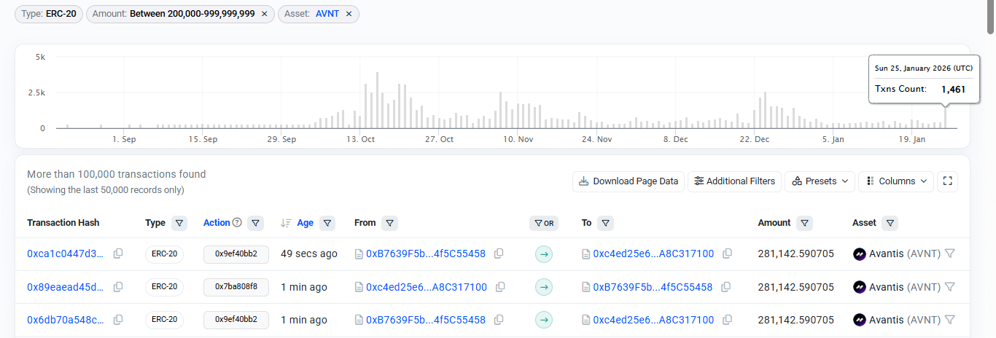Open the Amount column filter icon
Image resolution: width=996 pixels, height=338 pixels.
804,223
